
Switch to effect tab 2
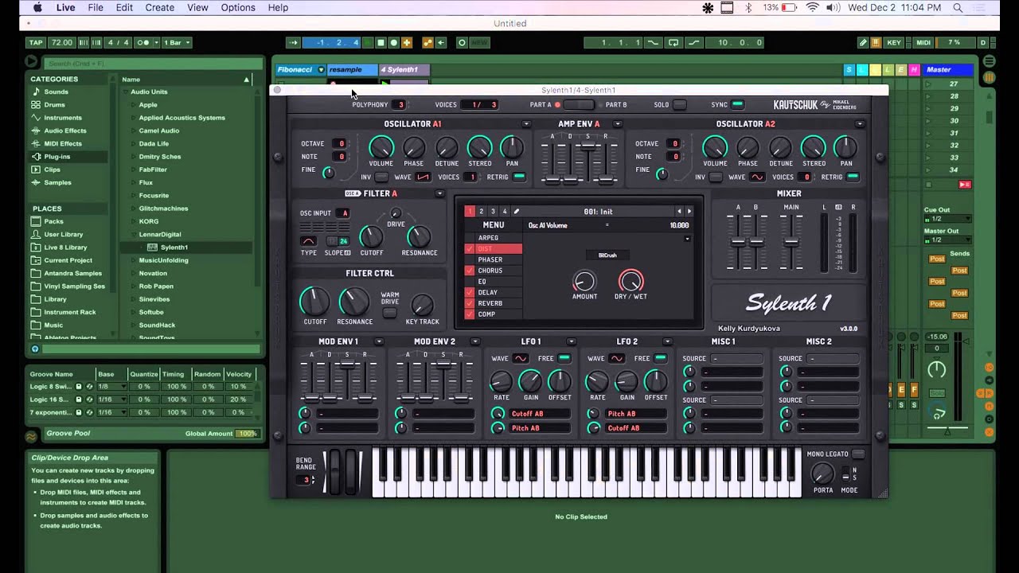pos(481,212)
